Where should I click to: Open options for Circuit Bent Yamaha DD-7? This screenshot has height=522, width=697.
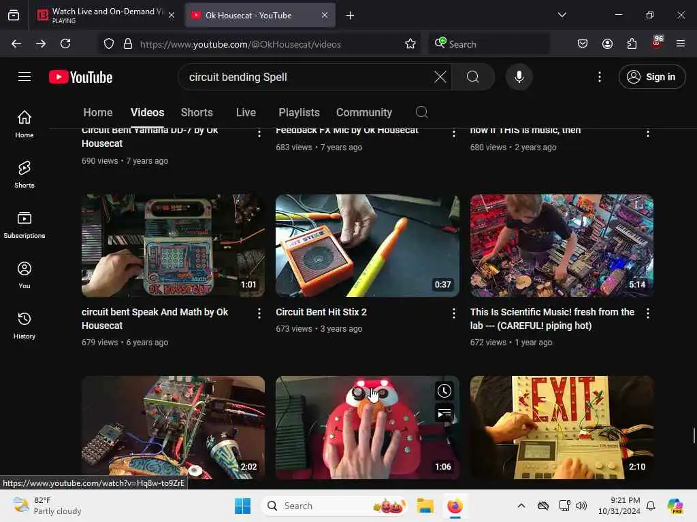[x=259, y=133]
